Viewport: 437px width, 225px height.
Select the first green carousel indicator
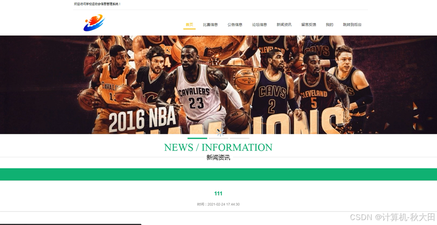(197, 138)
